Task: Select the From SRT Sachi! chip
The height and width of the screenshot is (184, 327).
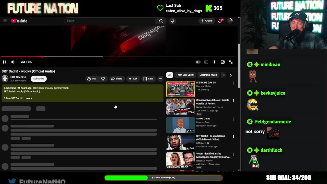Action: [185, 75]
